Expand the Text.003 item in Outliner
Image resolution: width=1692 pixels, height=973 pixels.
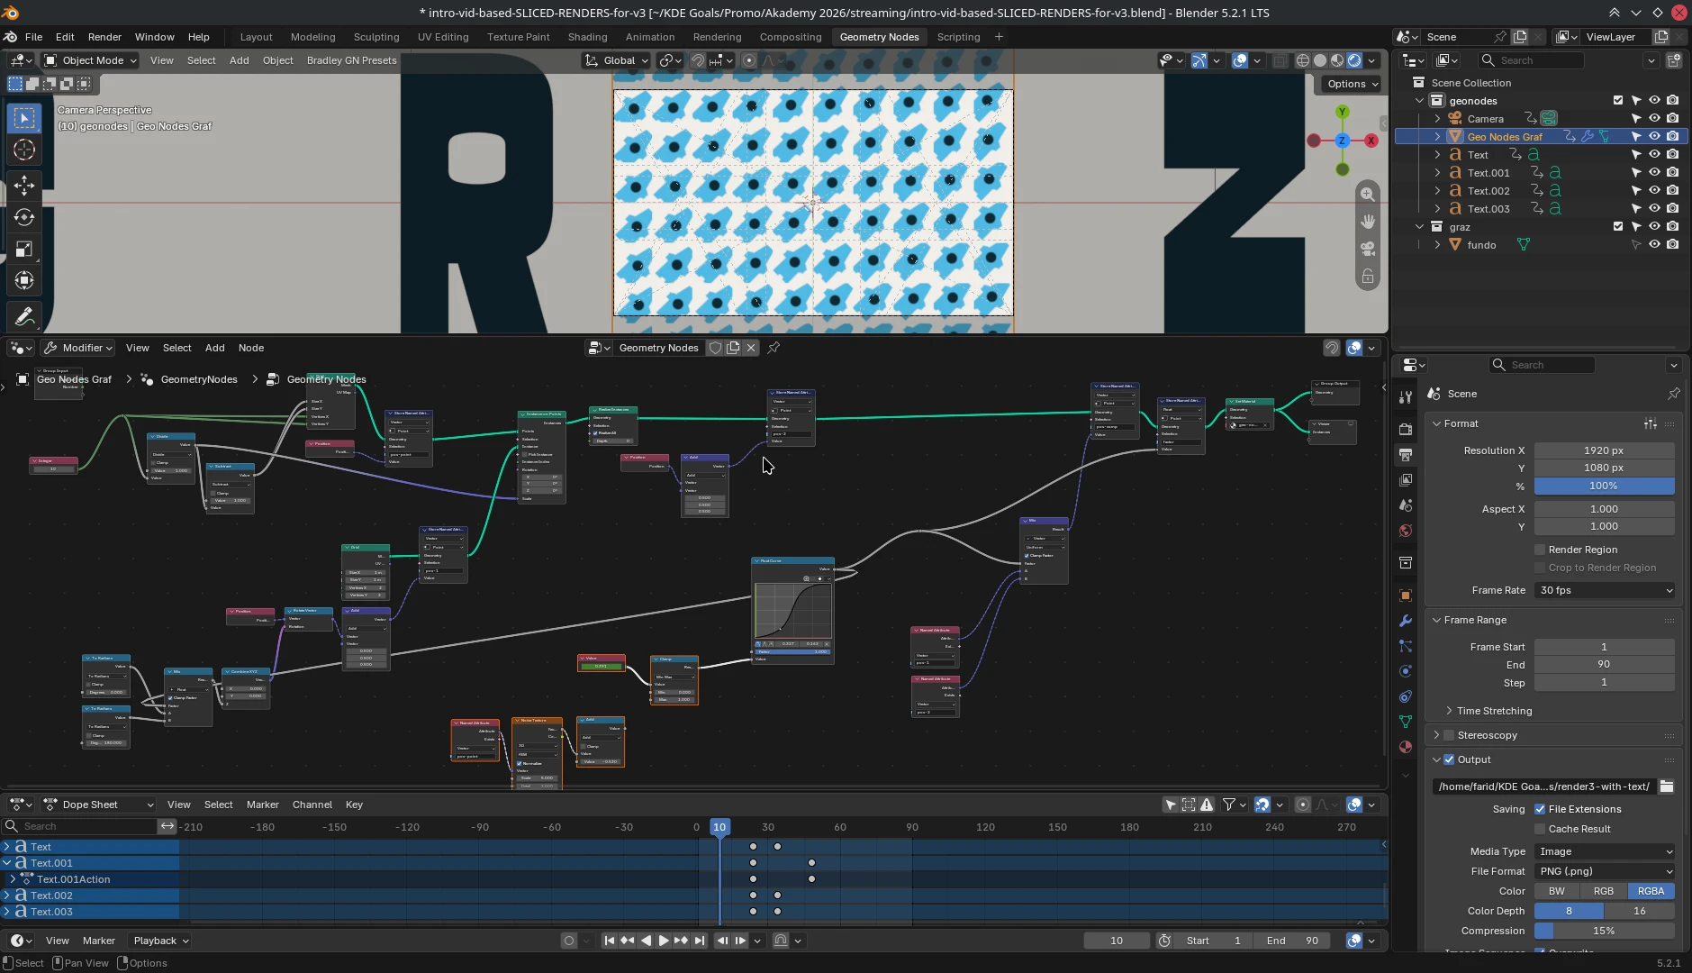tap(1437, 209)
